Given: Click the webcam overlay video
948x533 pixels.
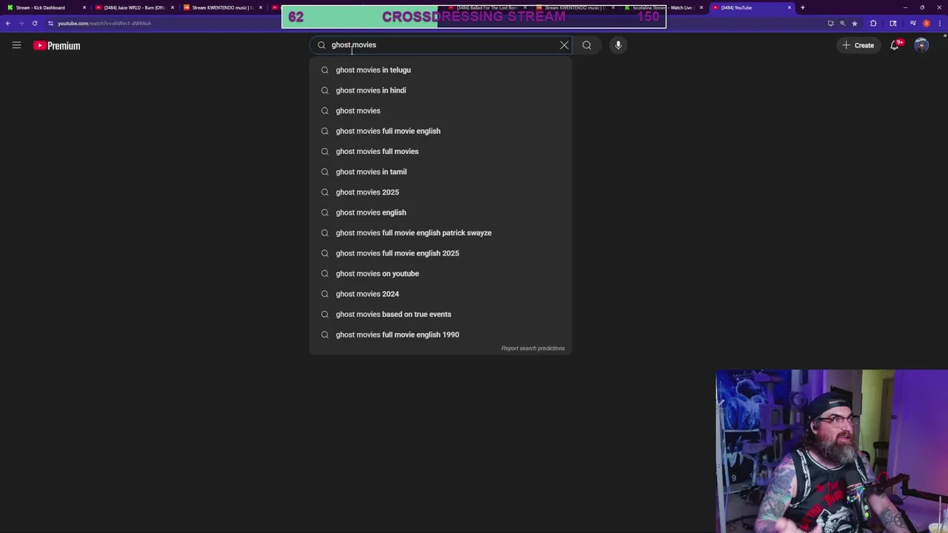Looking at the screenshot, I should [x=832, y=451].
